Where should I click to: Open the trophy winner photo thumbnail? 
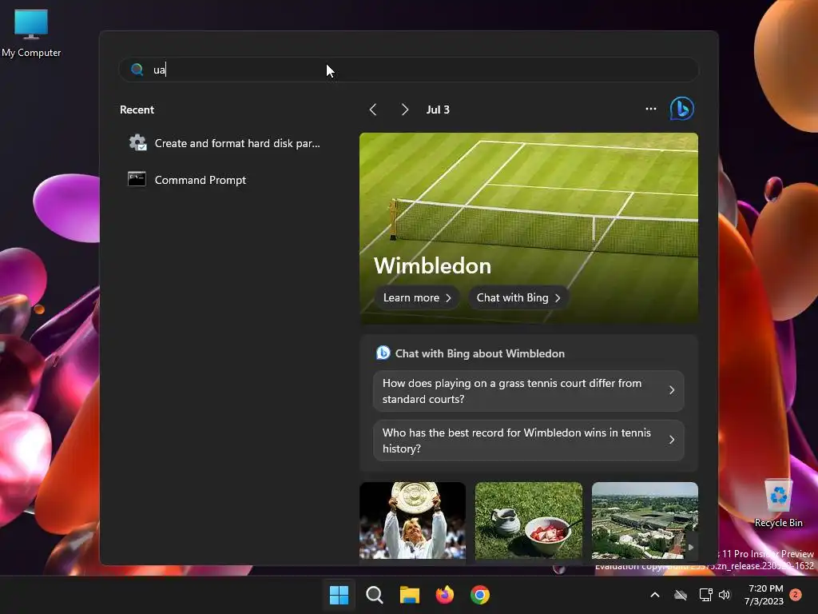point(413,520)
